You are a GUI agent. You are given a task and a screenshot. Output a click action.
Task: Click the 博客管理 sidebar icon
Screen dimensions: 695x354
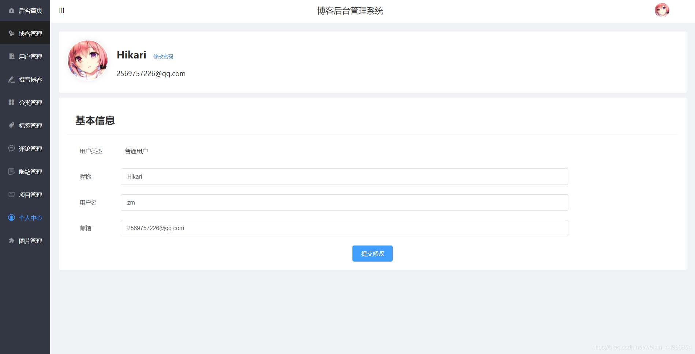click(11, 33)
